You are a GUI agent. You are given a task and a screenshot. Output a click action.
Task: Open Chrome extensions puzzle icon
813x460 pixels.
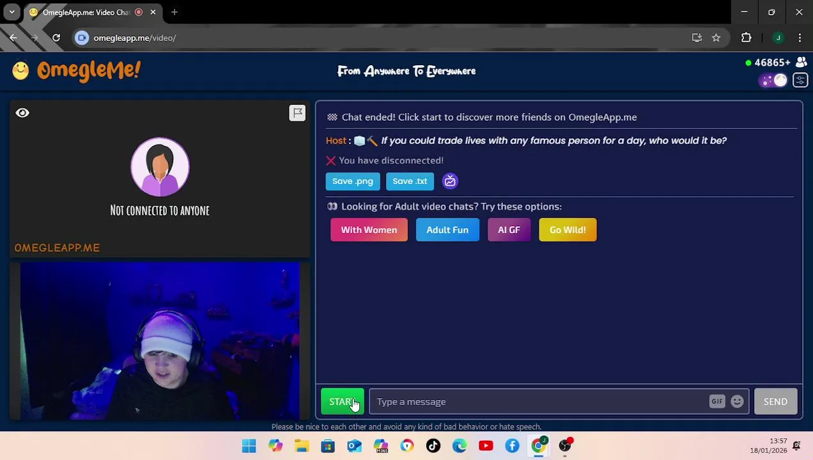[x=746, y=38]
